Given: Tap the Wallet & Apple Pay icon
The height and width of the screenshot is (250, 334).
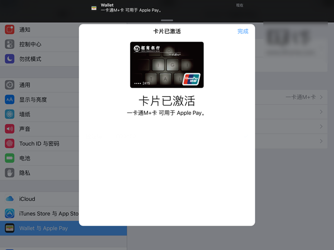Looking at the screenshot, I should click(x=9, y=228).
